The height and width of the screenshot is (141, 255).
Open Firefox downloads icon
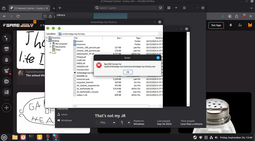click(x=223, y=16)
